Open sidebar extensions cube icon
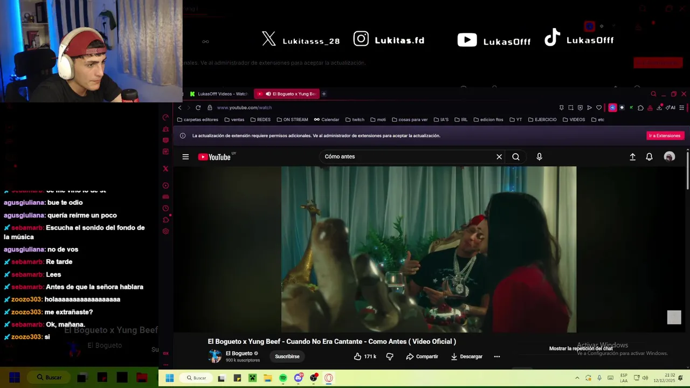The height and width of the screenshot is (388, 690). pyautogui.click(x=165, y=220)
